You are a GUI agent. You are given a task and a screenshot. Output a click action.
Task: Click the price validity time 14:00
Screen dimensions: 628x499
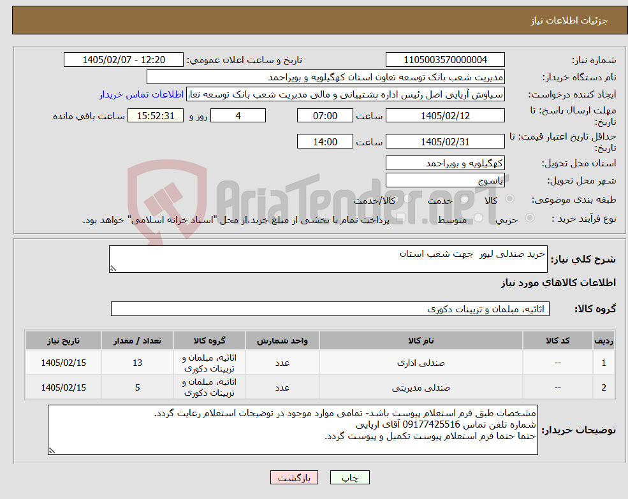coord(325,141)
